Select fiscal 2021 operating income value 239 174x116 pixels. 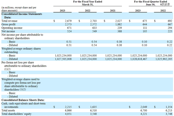[120, 28]
